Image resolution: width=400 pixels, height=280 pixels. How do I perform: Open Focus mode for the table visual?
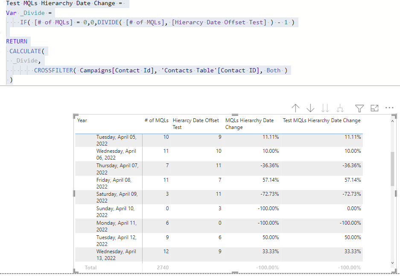coord(374,109)
